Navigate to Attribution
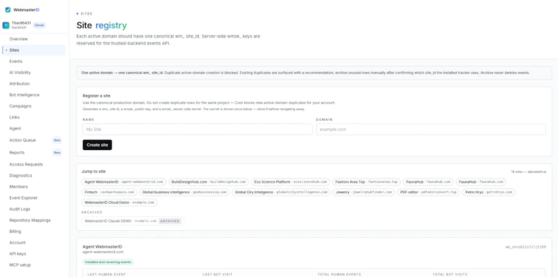Viewport: 558px width, 277px height. (x=20, y=84)
